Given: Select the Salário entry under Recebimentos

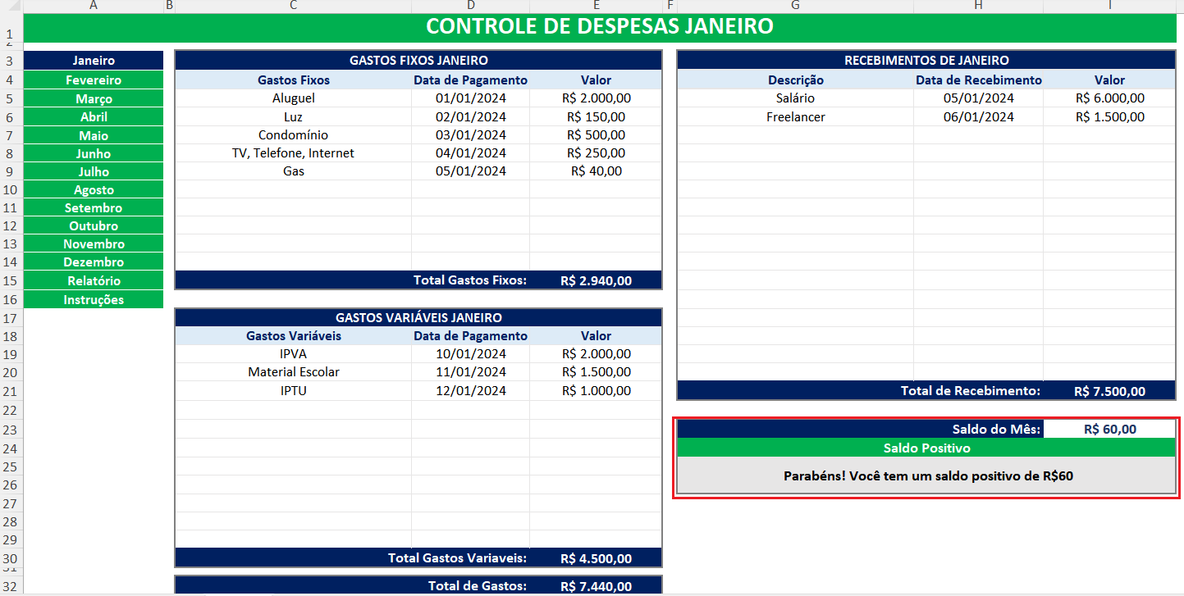Looking at the screenshot, I should tap(794, 98).
